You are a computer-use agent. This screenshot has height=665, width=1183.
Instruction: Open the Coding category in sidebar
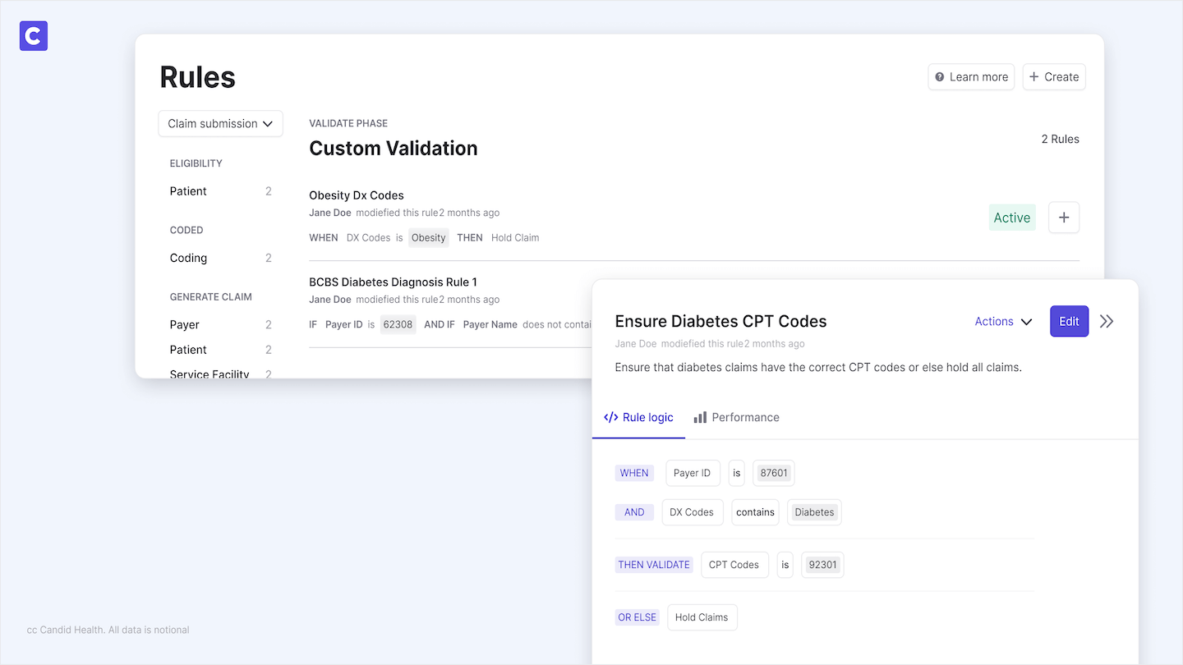coord(188,258)
